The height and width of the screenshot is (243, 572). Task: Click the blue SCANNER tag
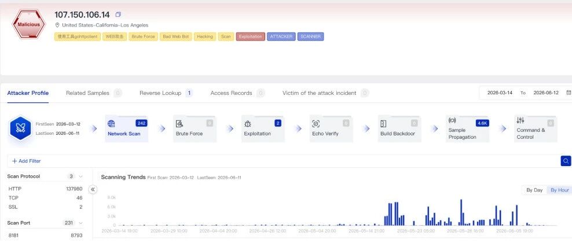(310, 36)
